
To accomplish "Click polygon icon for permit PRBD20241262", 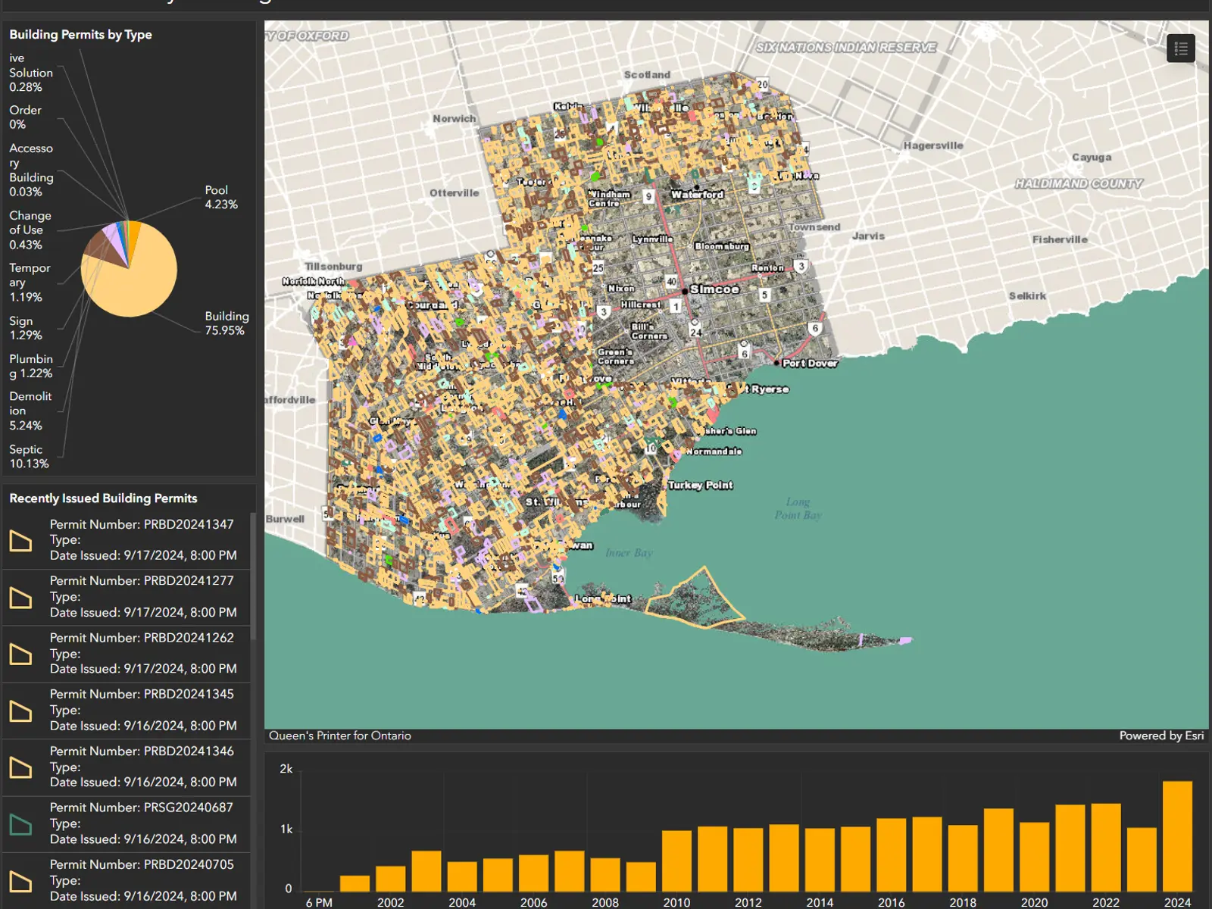I will 20,654.
